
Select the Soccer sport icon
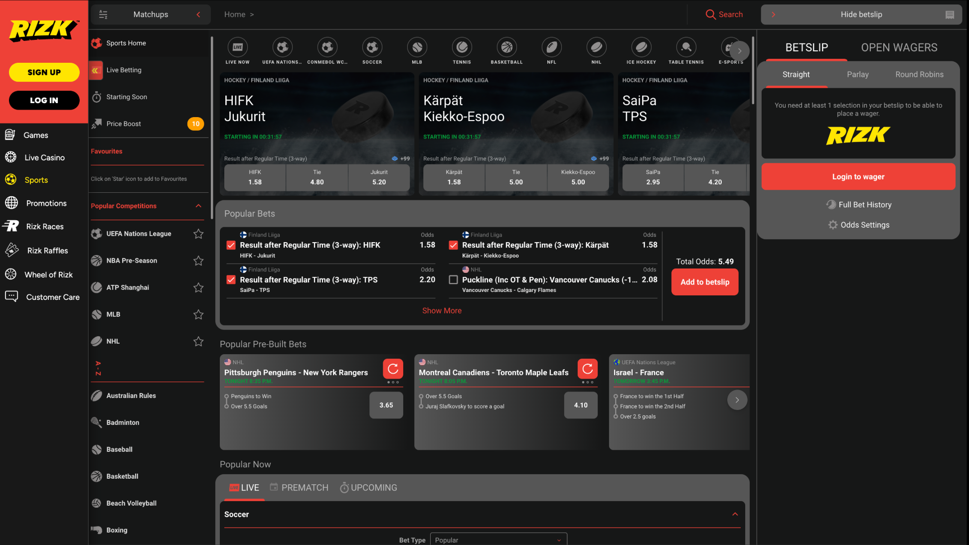point(372,50)
